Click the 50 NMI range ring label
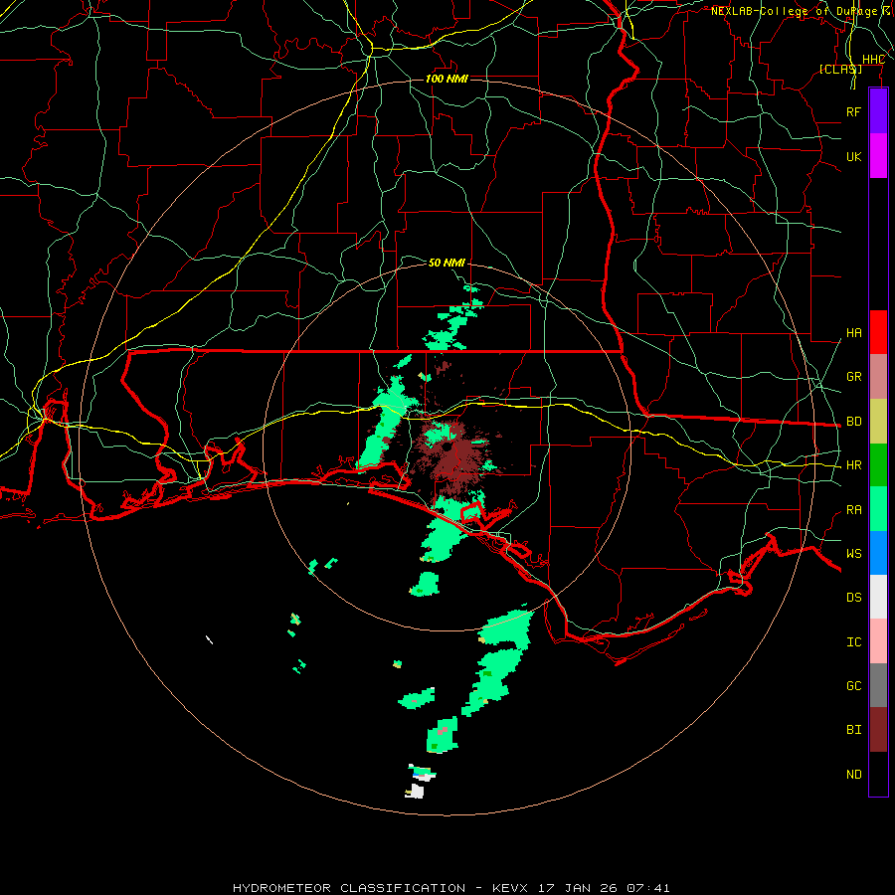 [x=447, y=263]
